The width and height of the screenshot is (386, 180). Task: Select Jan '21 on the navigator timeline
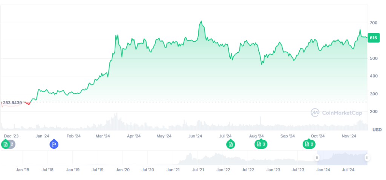pyautogui.click(x=173, y=170)
